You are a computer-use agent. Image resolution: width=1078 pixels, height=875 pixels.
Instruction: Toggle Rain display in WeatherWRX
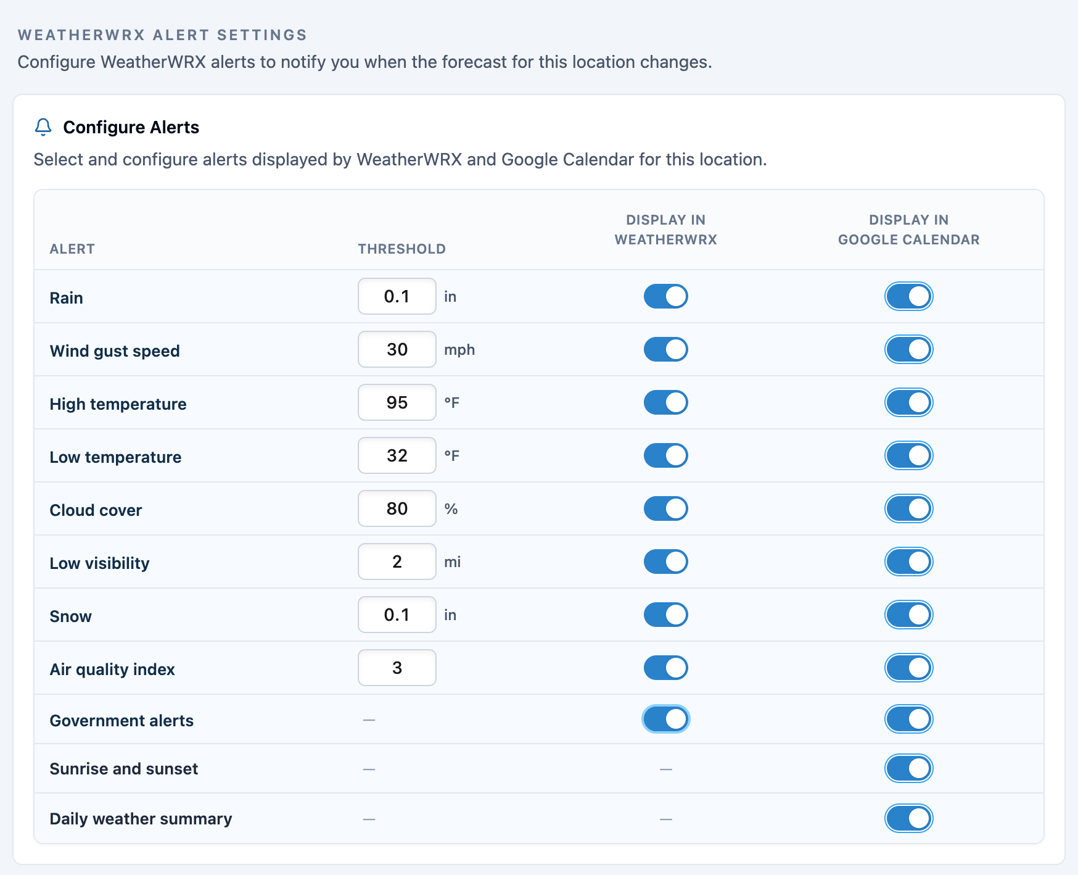tap(665, 296)
